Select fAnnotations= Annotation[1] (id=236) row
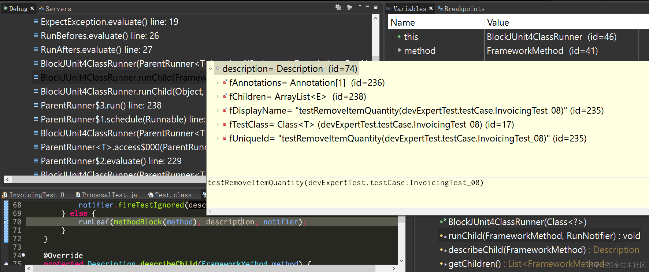 307,83
